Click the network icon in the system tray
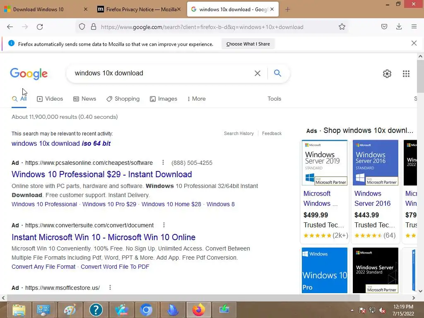Screen dimensions: 424x318 tap(372, 310)
